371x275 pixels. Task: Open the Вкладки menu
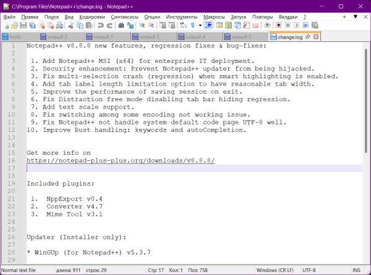click(x=288, y=17)
